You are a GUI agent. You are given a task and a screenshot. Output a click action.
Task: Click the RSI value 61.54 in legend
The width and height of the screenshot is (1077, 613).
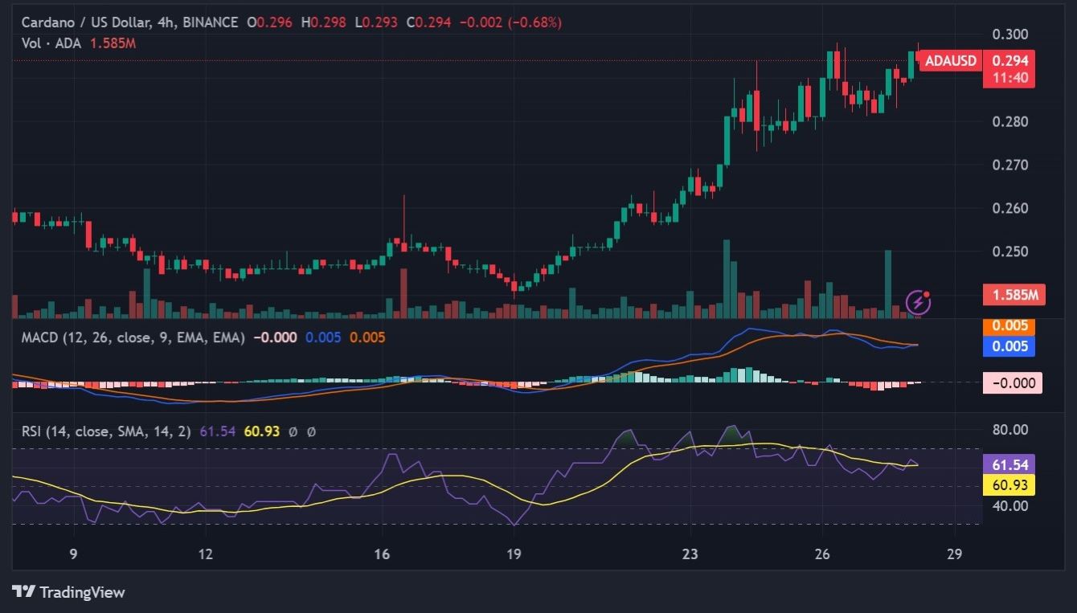point(218,431)
